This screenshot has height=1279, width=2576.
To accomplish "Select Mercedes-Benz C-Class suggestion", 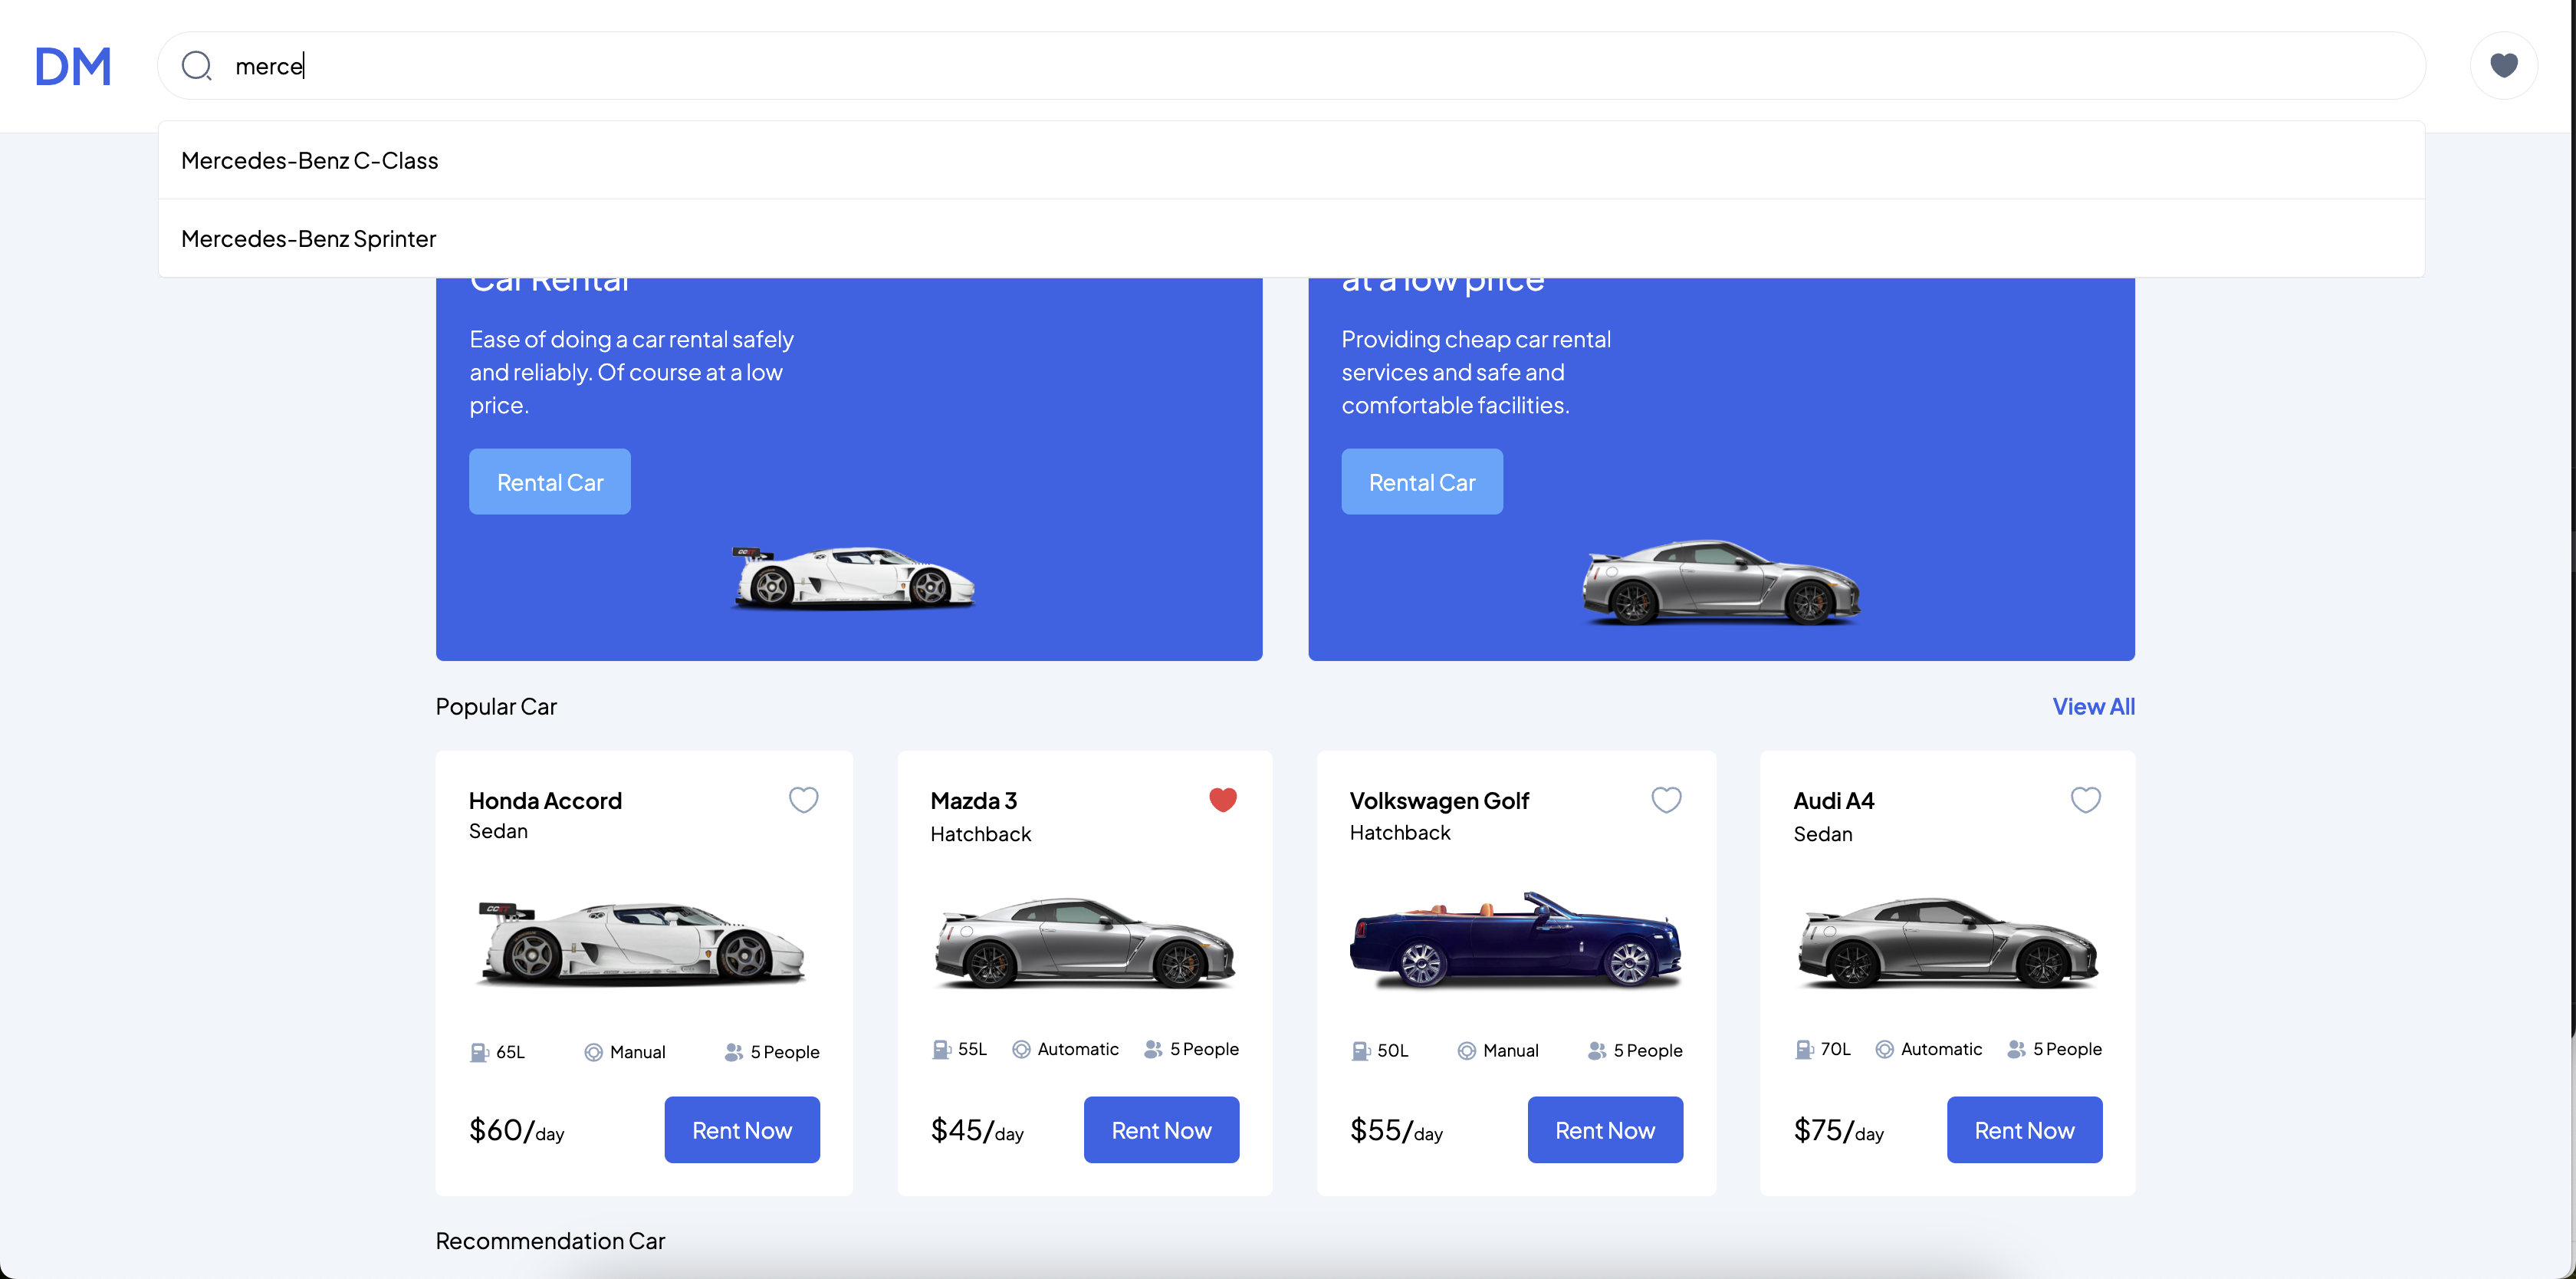I will [x=1291, y=160].
